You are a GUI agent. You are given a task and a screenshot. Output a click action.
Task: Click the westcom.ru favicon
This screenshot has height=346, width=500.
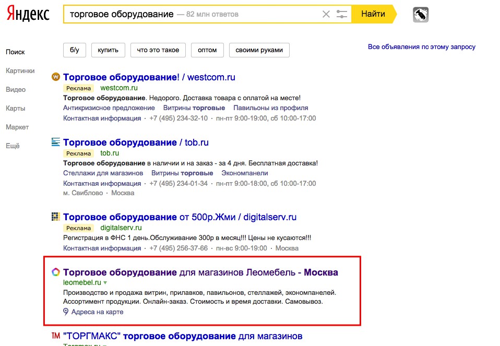coord(55,77)
